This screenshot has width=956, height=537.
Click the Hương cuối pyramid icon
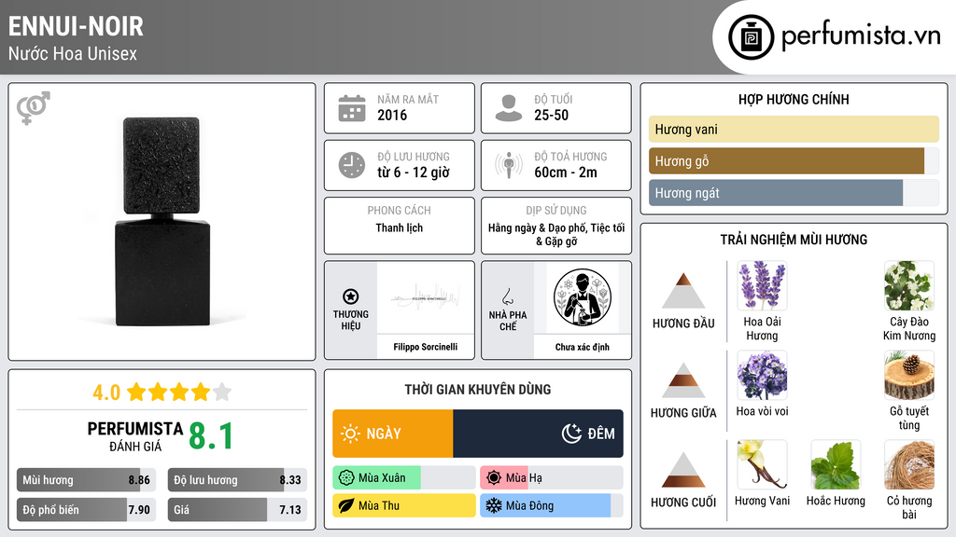coord(683,470)
